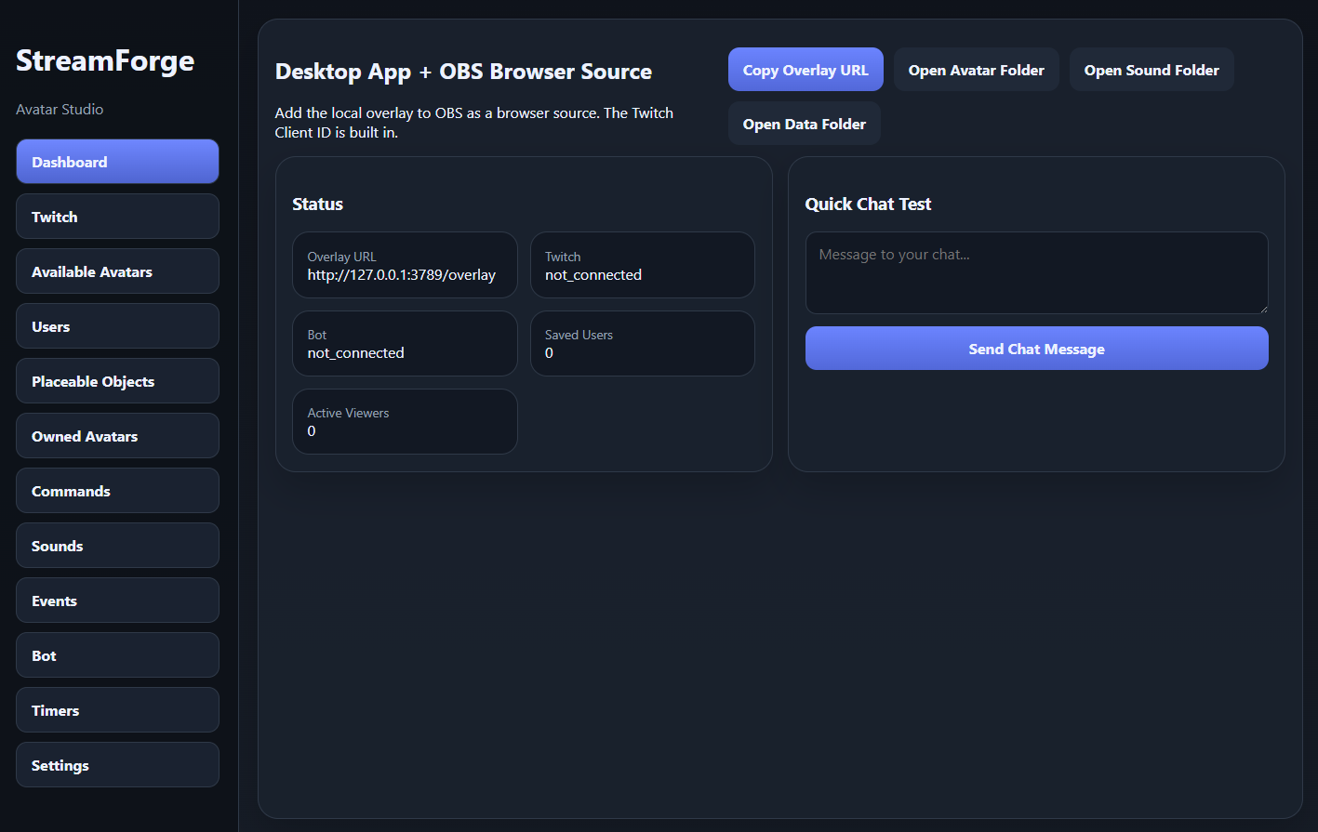Open Available Avatars in the sidebar

[117, 271]
